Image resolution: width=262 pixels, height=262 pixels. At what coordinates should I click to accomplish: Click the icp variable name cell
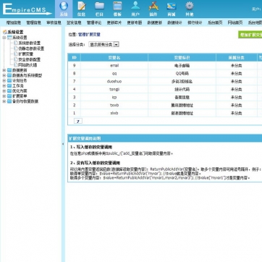114,97
